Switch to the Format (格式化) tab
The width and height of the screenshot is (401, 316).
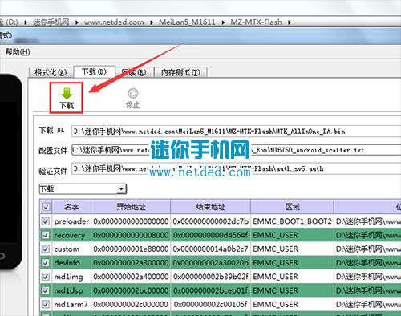pos(51,72)
